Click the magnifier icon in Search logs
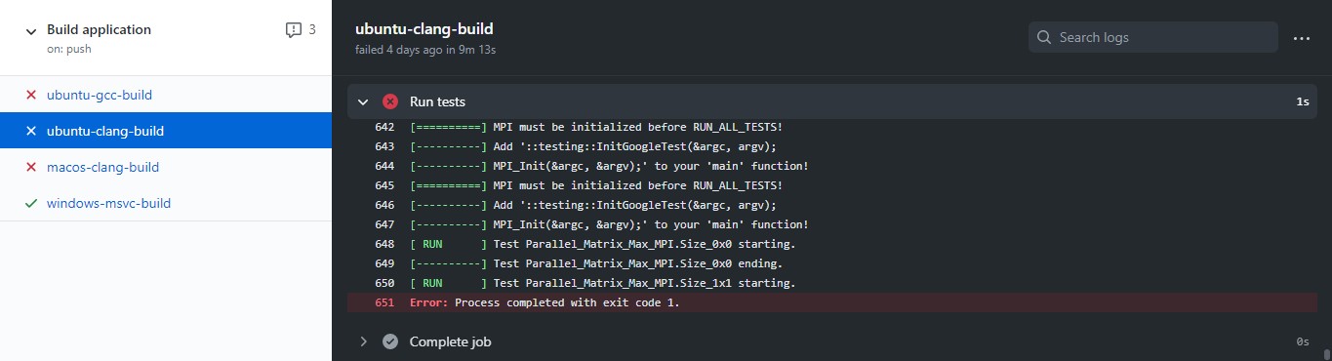Screen dimensions: 1332x361 1043,38
